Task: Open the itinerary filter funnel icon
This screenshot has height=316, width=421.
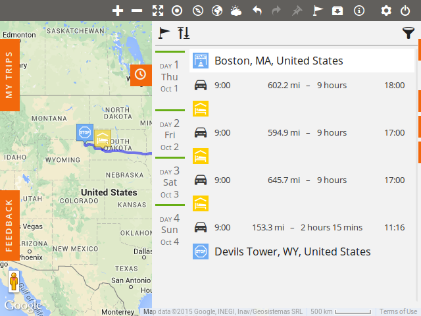Action: (x=408, y=33)
